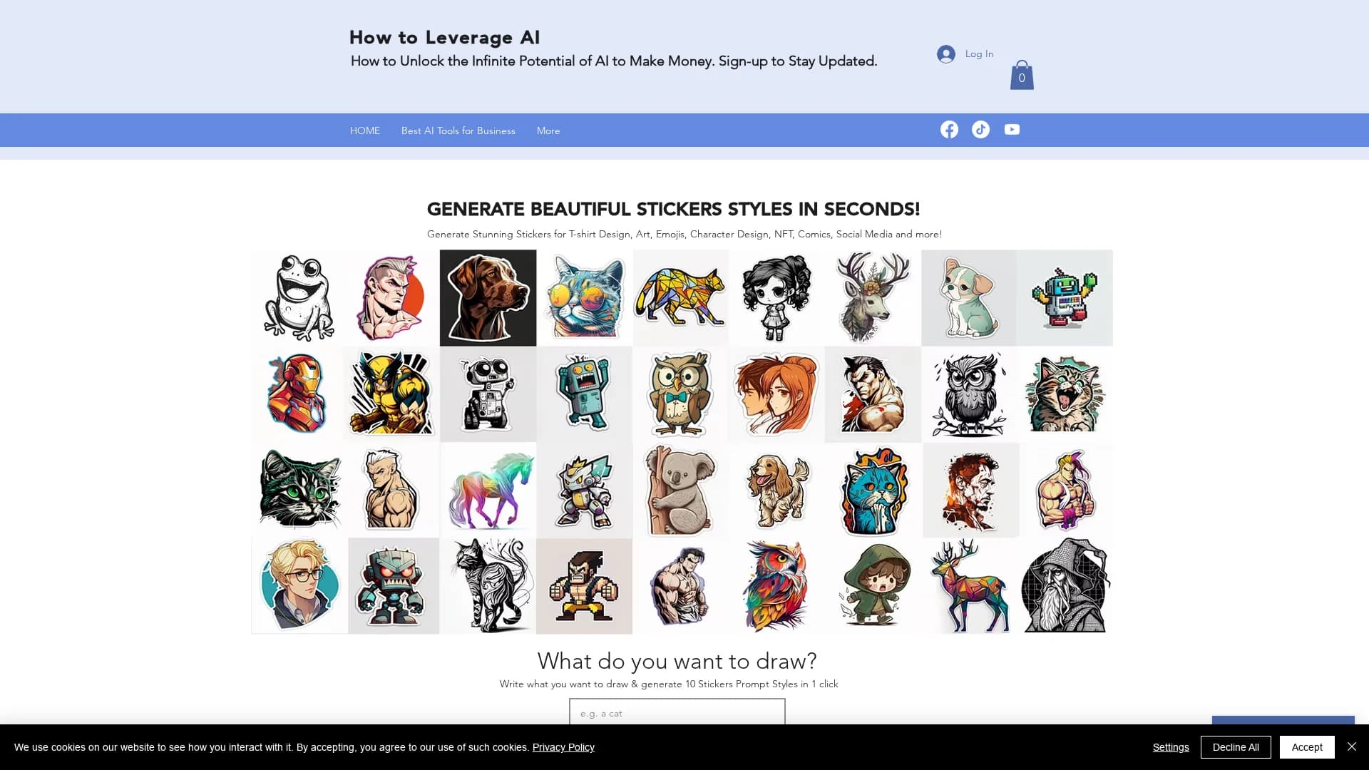1369x770 pixels.
Task: Select the Wolverine yellow suit sticker
Action: (x=391, y=394)
